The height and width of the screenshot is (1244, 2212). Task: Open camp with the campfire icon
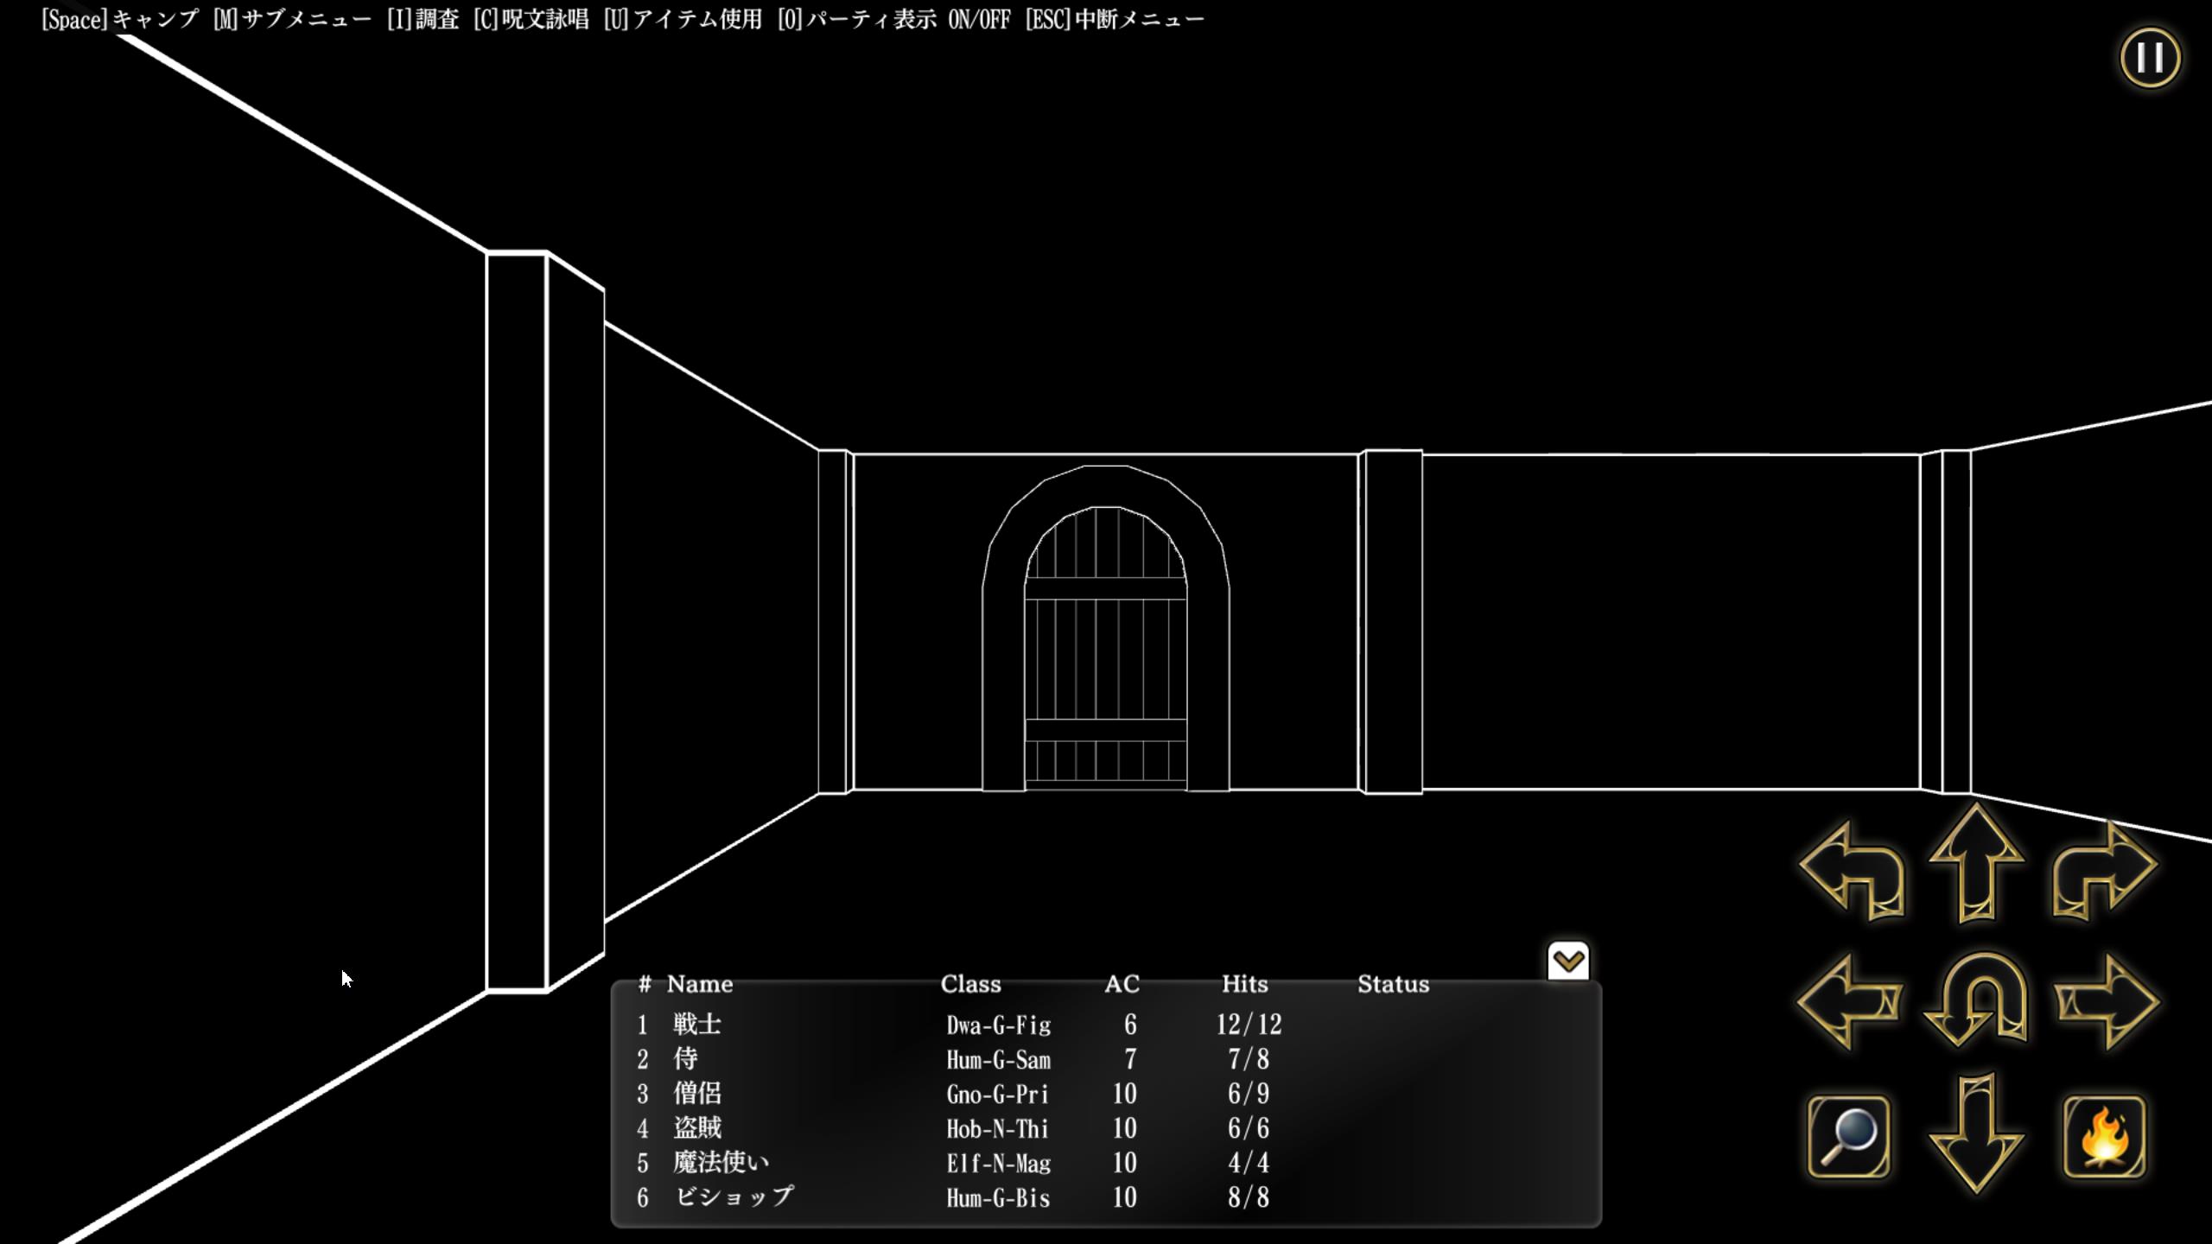2105,1136
